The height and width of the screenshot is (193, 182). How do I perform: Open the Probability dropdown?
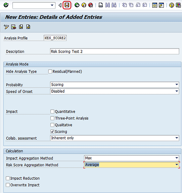[177, 84]
